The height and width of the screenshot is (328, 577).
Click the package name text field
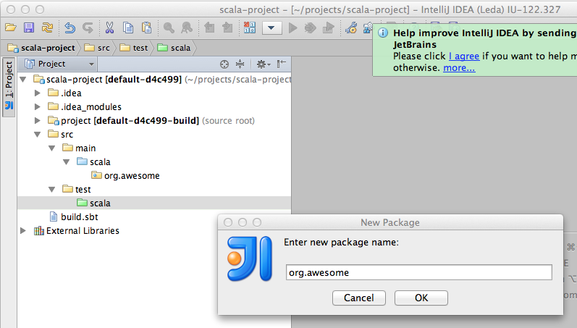pos(418,272)
